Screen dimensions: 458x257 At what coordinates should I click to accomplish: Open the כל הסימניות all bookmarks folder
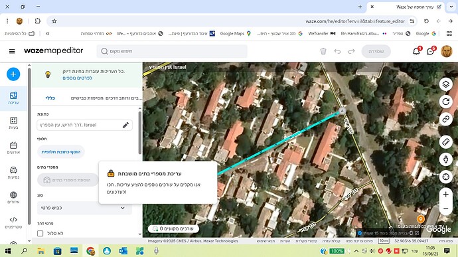click(19, 34)
